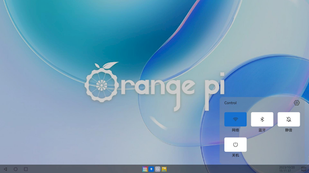Click the 静音 label under bell

point(289,130)
